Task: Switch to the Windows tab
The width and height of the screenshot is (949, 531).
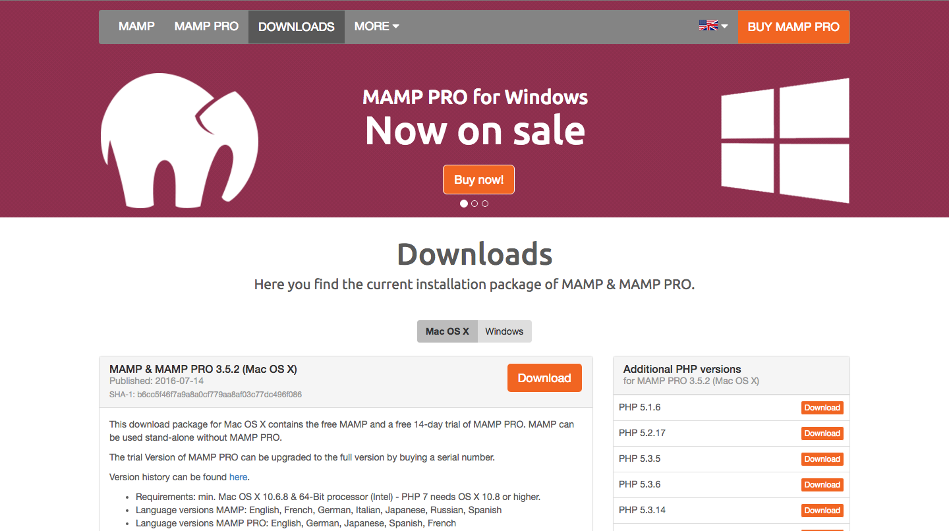Action: click(504, 331)
